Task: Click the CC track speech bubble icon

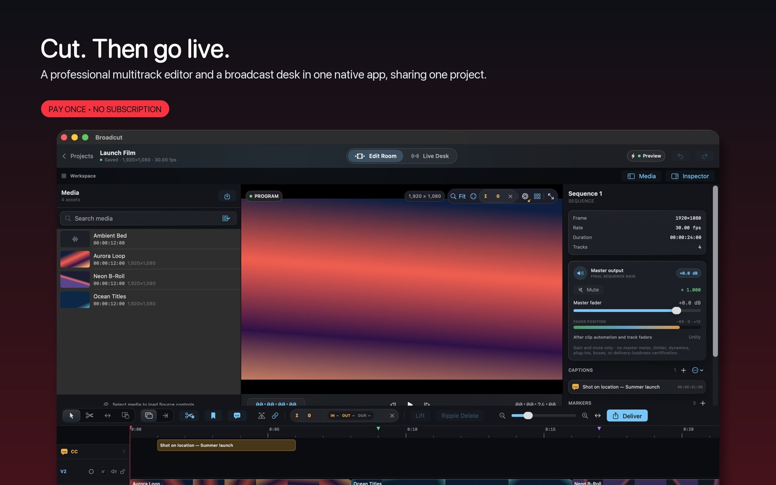Action: pyautogui.click(x=64, y=452)
